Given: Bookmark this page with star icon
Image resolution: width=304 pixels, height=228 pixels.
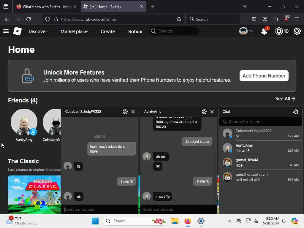Looking at the screenshot, I should click(179, 19).
